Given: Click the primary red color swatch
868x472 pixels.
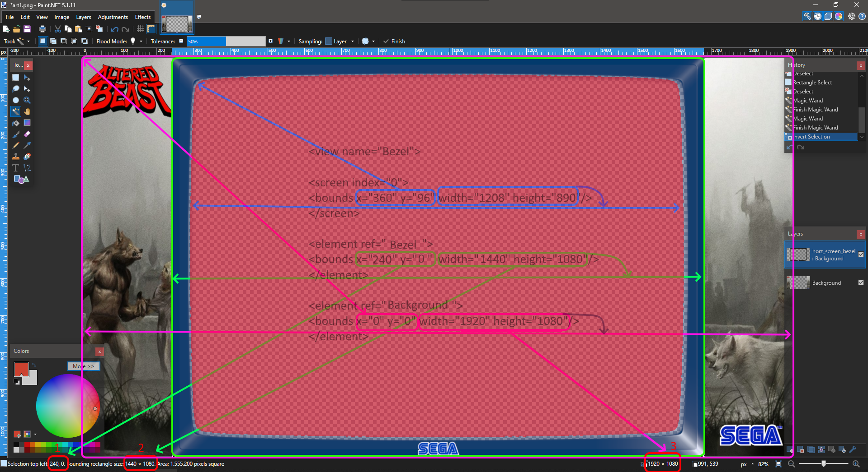Looking at the screenshot, I should point(21,369).
